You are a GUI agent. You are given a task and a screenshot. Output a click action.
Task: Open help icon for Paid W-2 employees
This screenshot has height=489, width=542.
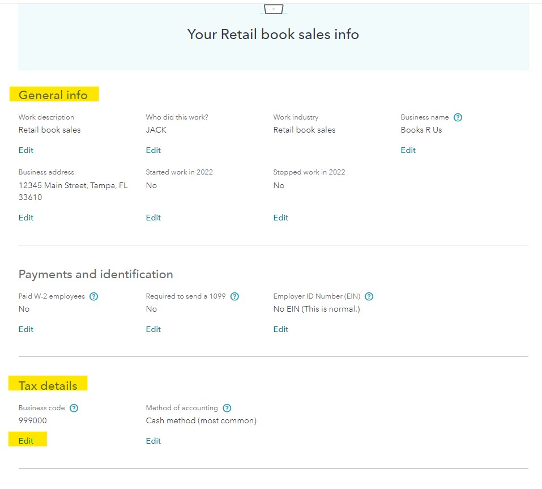93,296
